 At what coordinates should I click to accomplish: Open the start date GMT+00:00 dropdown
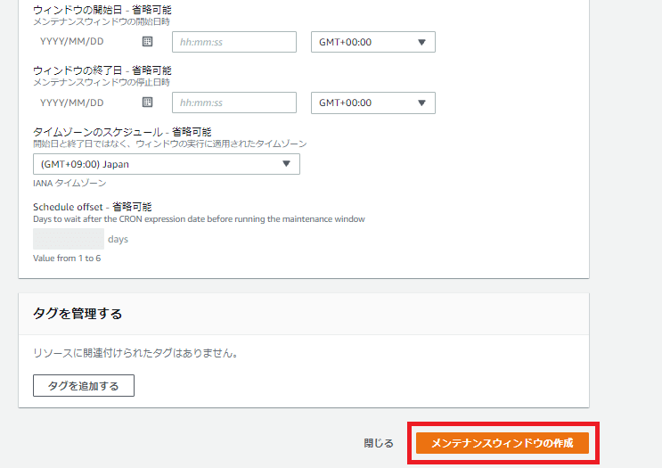[x=372, y=42]
